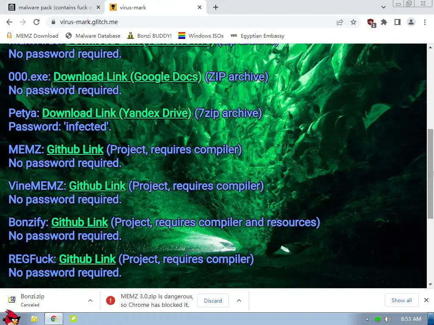The image size is (434, 325).
Task: Open 000.exe Google Docs download link
Action: tap(128, 77)
